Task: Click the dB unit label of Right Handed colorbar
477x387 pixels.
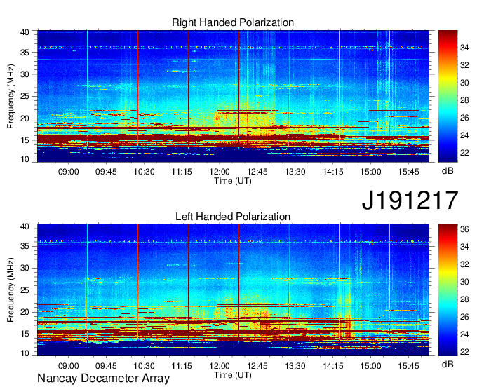Action: 448,171
